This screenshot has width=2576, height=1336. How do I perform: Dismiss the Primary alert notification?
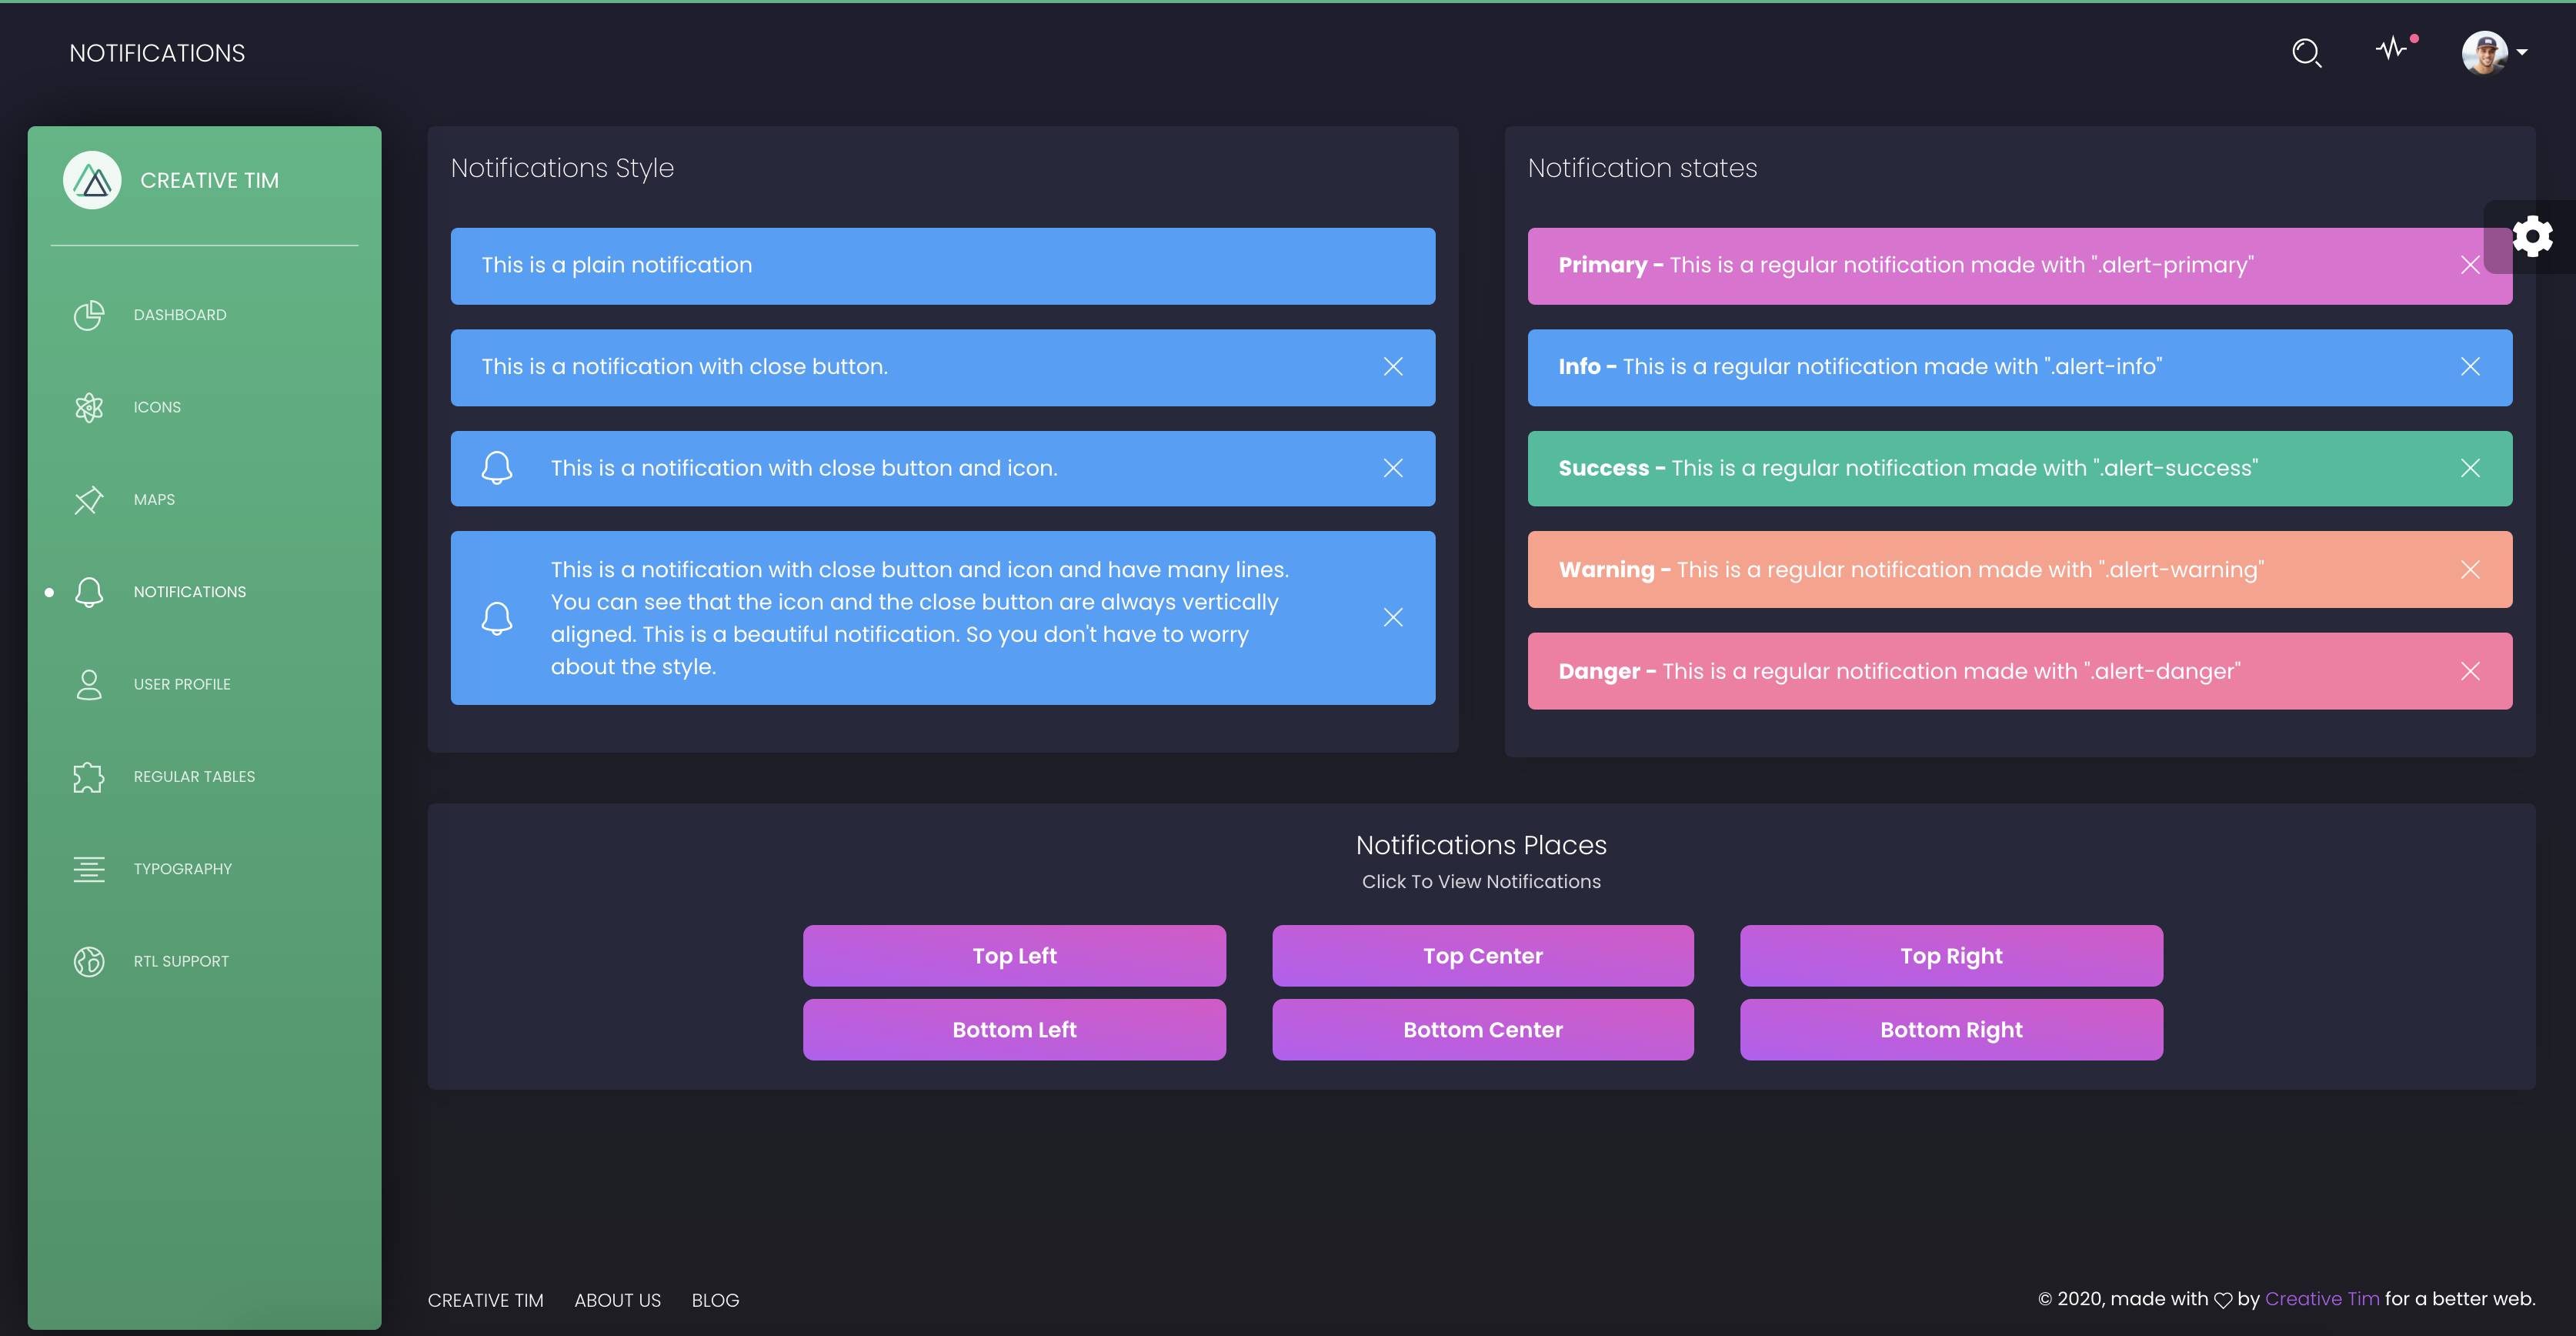click(x=2469, y=265)
